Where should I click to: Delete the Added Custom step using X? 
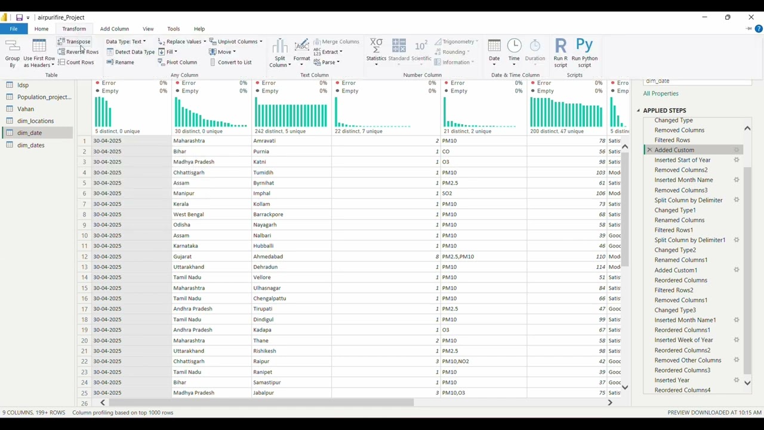649,150
